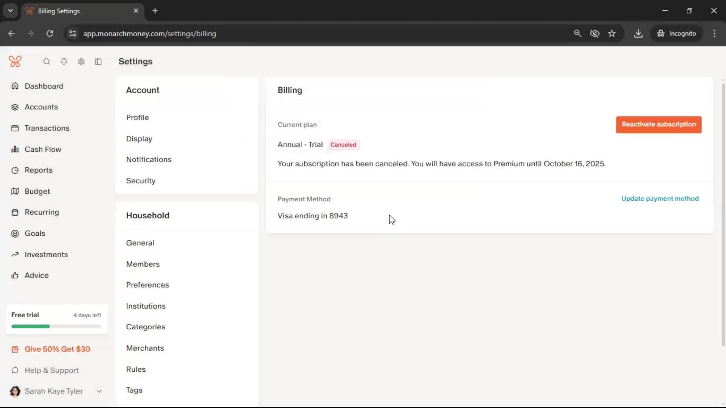Go to Goals page

(x=35, y=233)
